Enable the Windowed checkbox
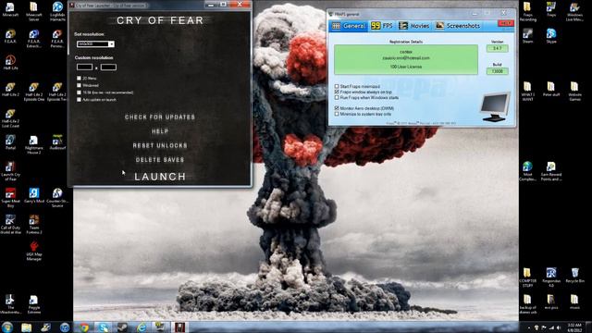The image size is (592, 333). pyautogui.click(x=79, y=85)
